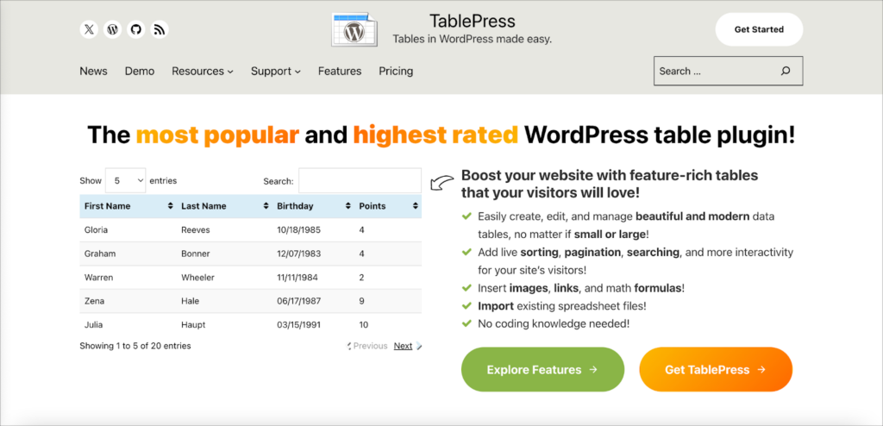Click the search magnifier icon

tap(786, 71)
